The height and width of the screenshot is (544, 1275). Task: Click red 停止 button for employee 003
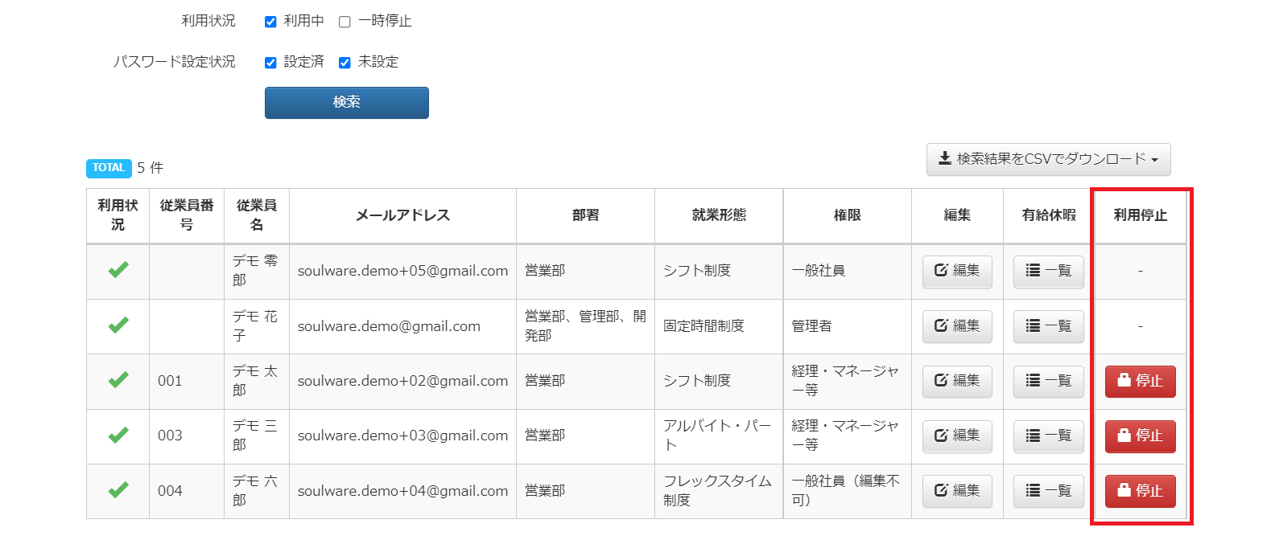click(1140, 436)
